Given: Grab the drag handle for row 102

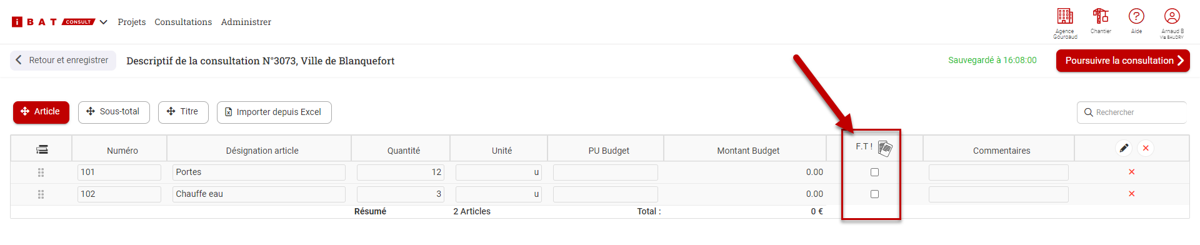Looking at the screenshot, I should [41, 194].
